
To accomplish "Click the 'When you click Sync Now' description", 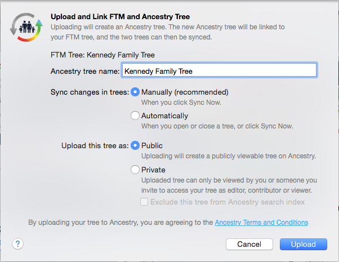I will (x=181, y=103).
